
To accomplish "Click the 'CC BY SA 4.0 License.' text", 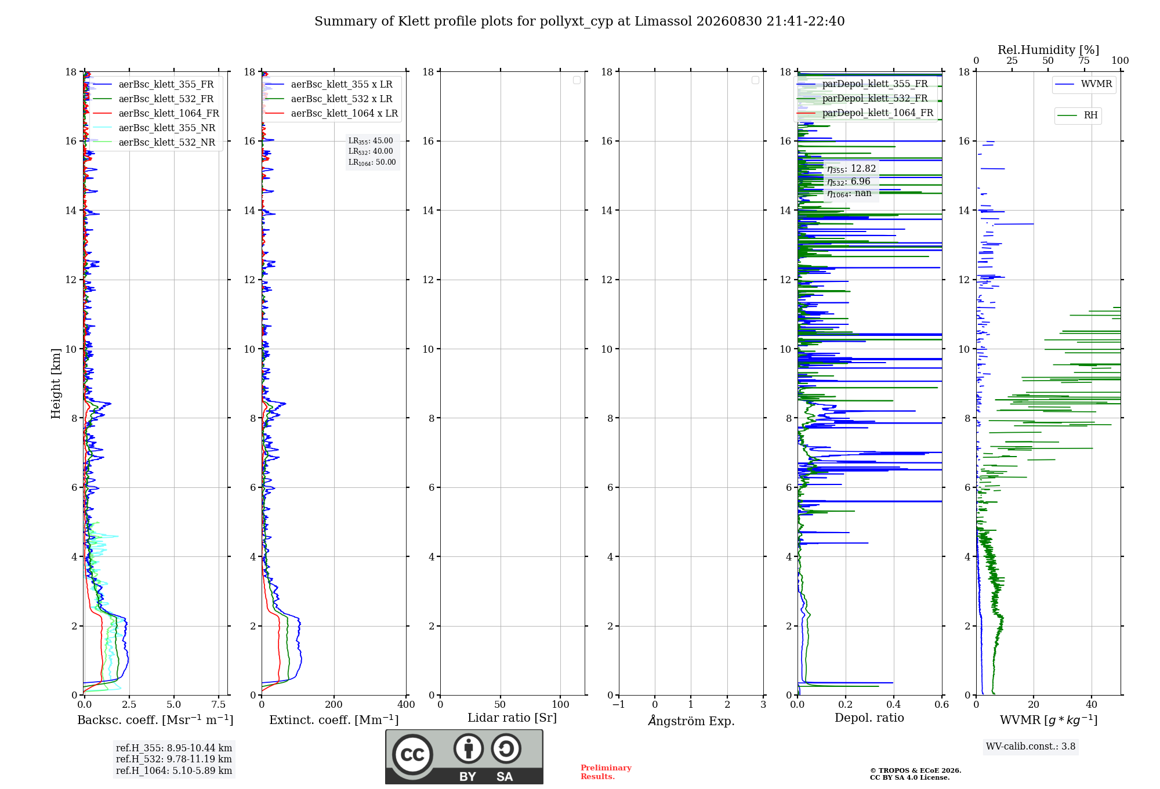I will [910, 777].
